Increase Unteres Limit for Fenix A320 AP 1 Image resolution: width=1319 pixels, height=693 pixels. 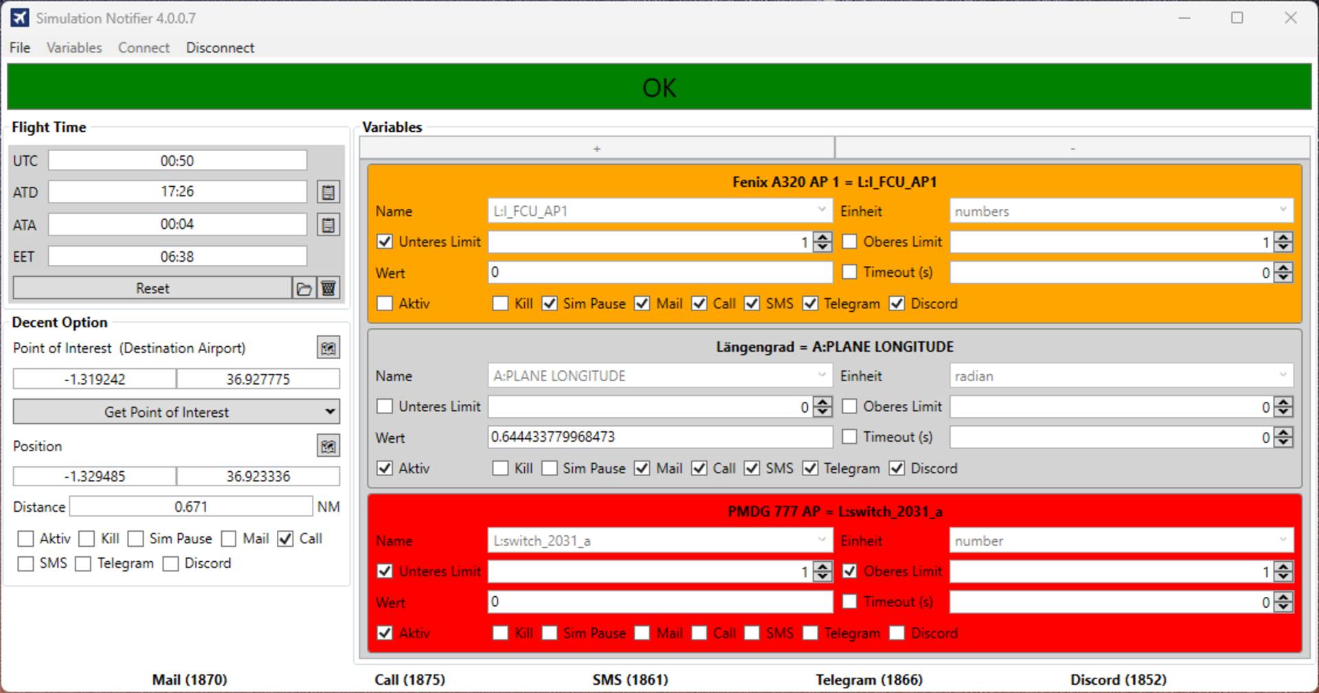pos(822,237)
